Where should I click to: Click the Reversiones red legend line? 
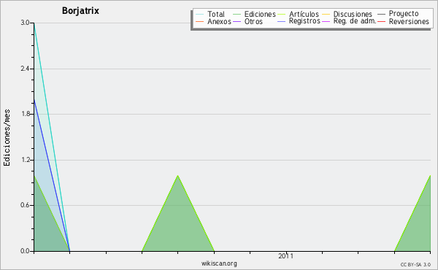(381, 21)
